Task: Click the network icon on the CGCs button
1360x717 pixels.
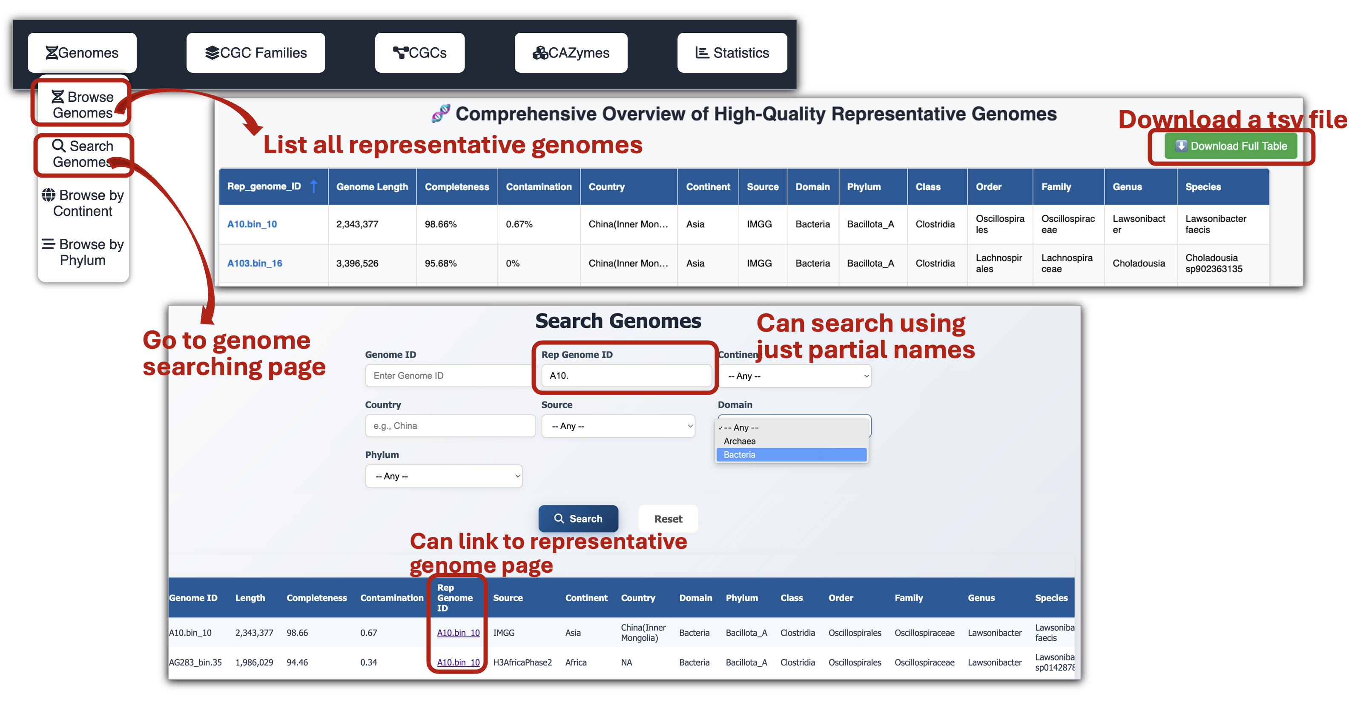Action: click(400, 52)
